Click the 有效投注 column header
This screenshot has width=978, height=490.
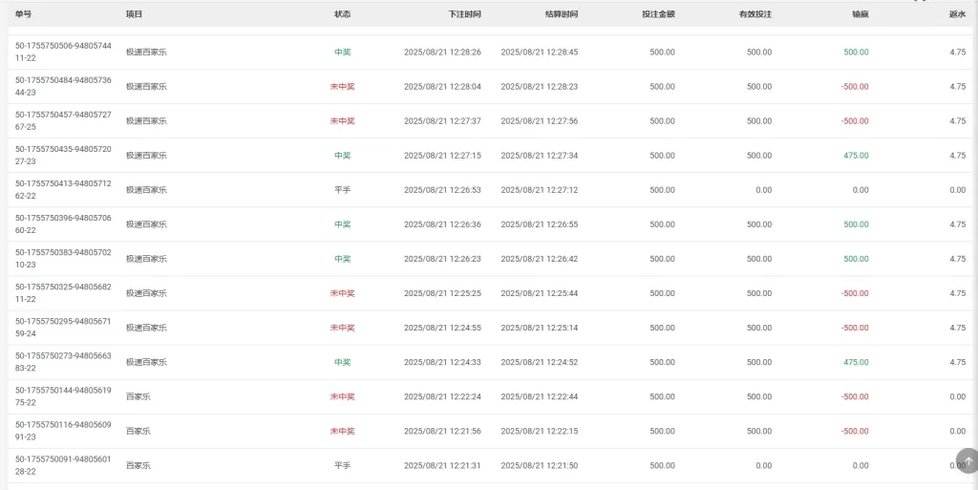click(755, 13)
